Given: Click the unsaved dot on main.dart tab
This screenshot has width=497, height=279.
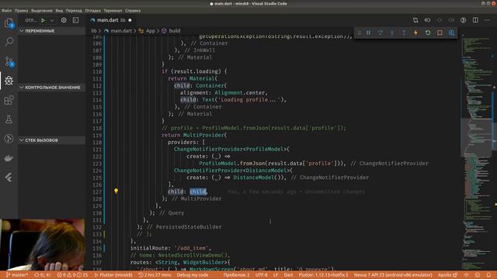Looking at the screenshot, I should click(x=130, y=20).
